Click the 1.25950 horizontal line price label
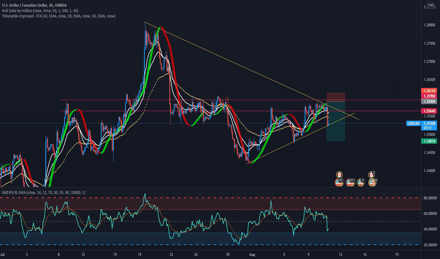 coord(429,96)
